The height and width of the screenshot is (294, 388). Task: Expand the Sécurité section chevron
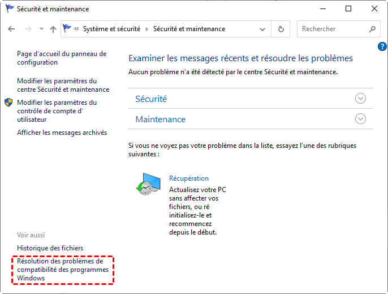tap(360, 99)
